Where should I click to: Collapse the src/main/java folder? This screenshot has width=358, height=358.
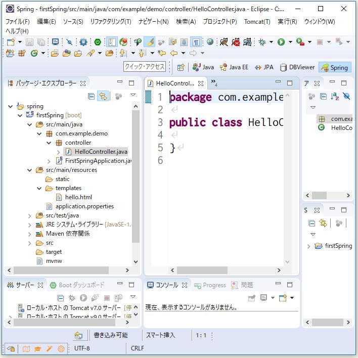[x=30, y=125]
